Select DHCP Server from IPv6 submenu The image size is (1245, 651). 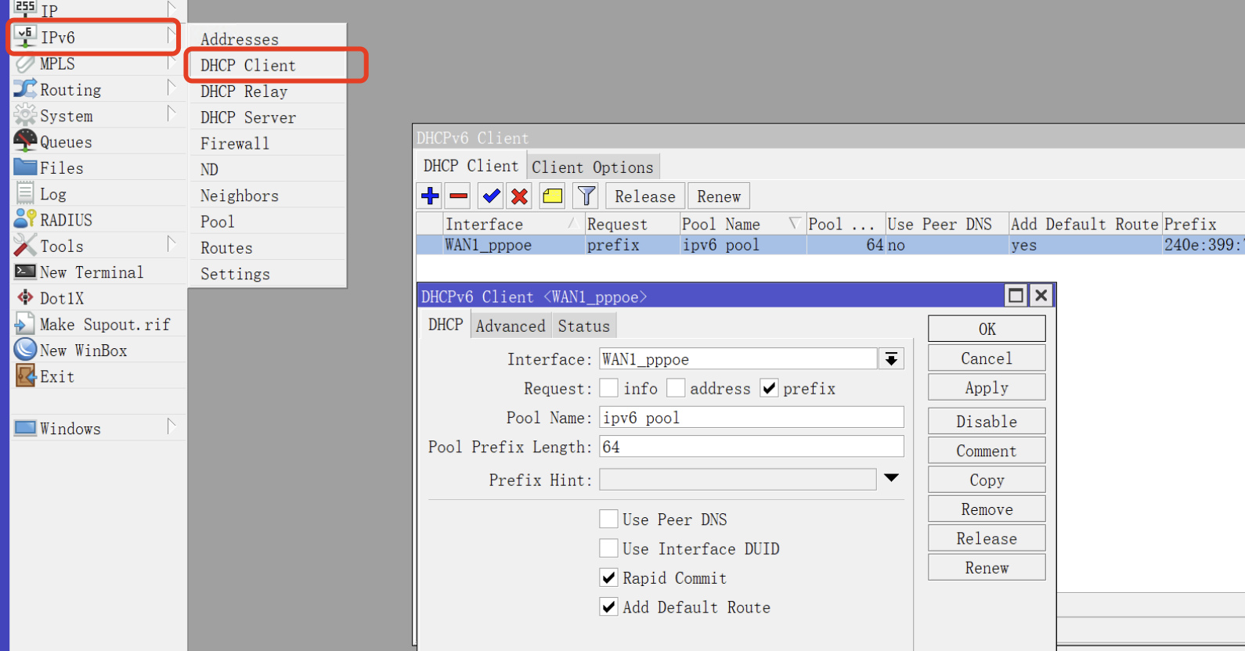coord(247,117)
